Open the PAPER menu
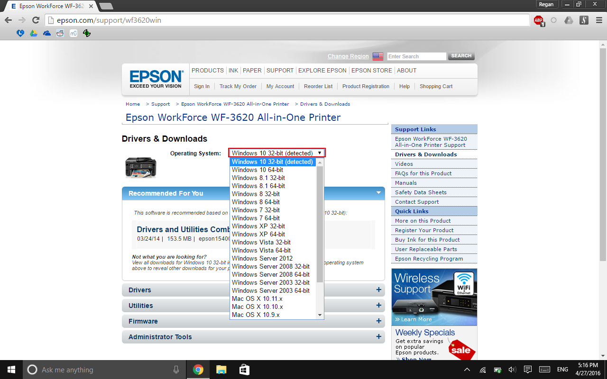The image size is (607, 379). [252, 71]
